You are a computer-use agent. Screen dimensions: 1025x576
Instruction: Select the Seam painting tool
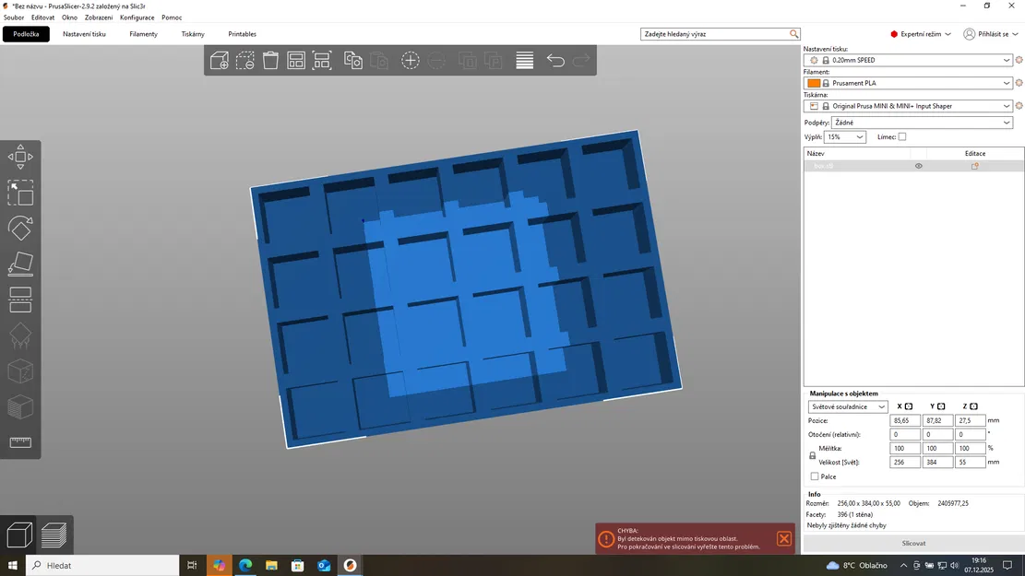coord(20,371)
